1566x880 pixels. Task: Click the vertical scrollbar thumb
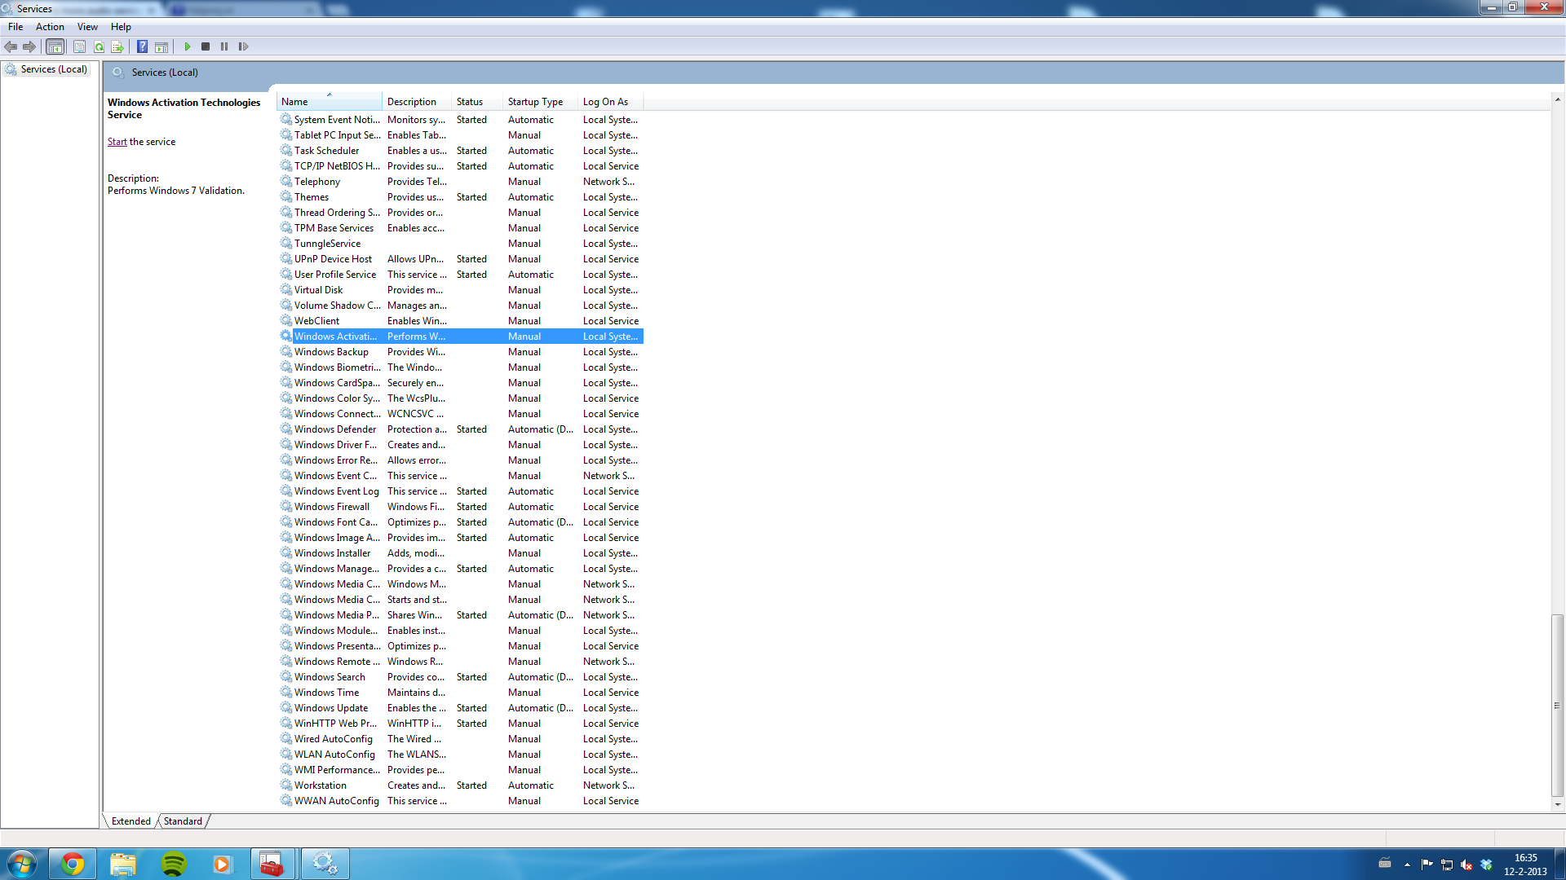[1557, 705]
